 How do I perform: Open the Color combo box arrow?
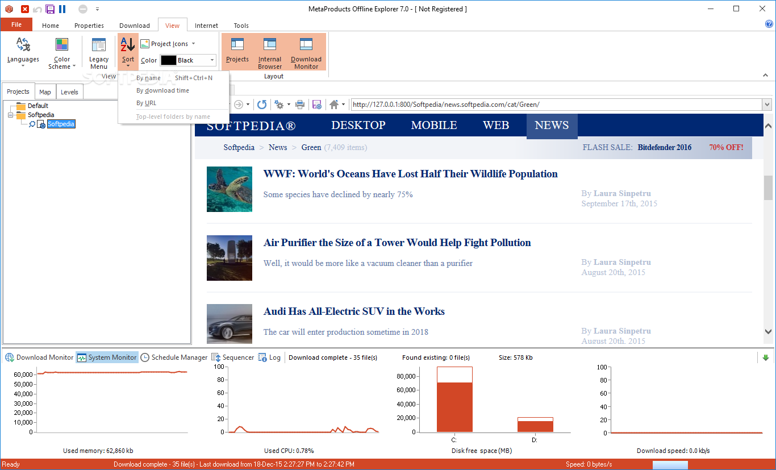click(212, 60)
